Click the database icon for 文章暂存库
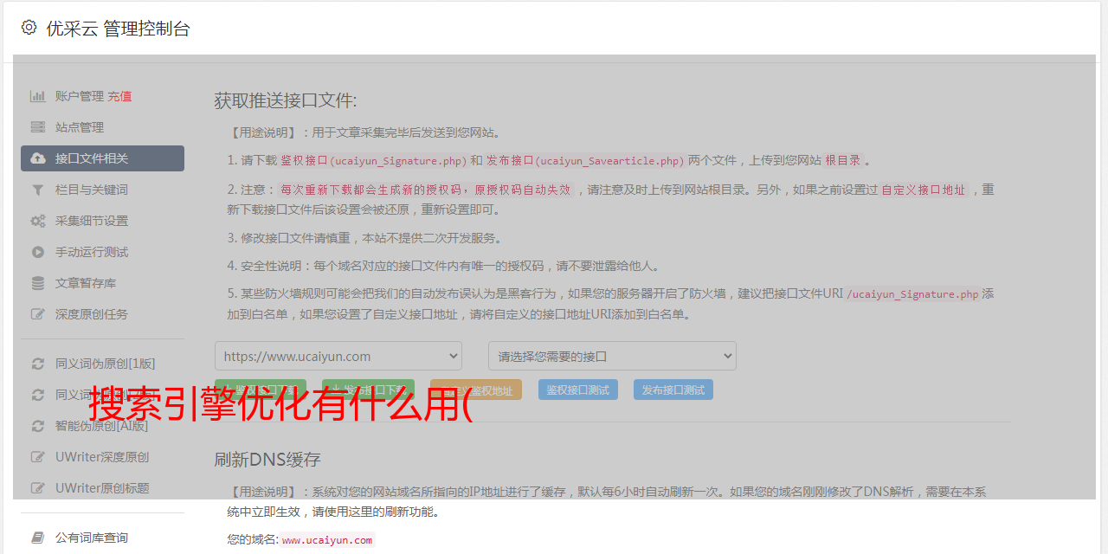Viewport: 1108px width, 554px height. pos(38,283)
